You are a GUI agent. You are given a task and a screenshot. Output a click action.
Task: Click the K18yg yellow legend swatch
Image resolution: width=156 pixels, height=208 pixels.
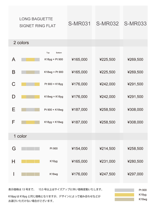pyautogui.click(x=124, y=195)
